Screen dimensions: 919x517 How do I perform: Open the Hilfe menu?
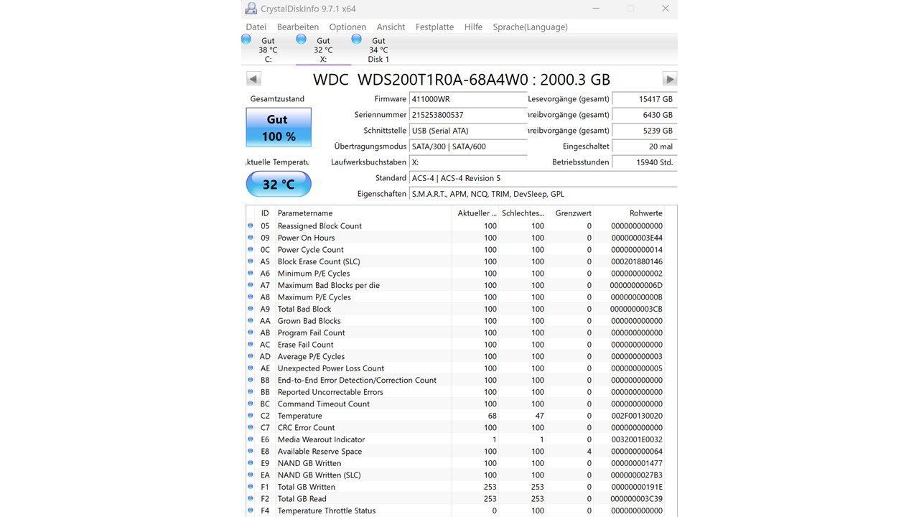click(x=473, y=27)
